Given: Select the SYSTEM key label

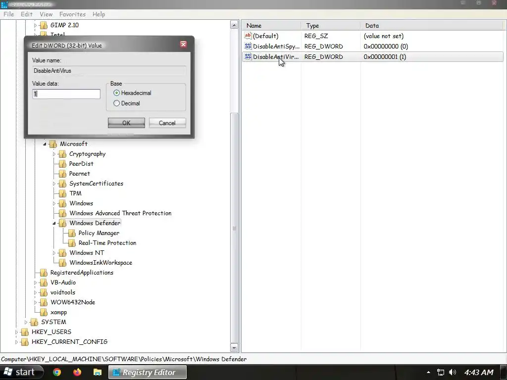Looking at the screenshot, I should (x=53, y=322).
